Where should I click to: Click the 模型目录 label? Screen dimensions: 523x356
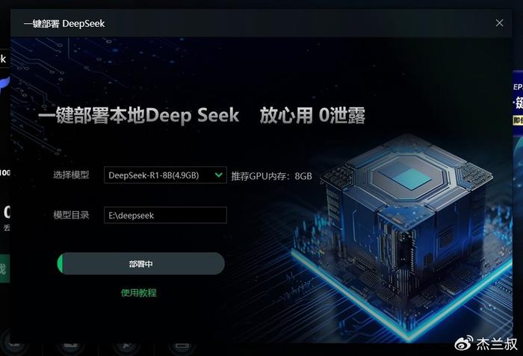tap(71, 215)
